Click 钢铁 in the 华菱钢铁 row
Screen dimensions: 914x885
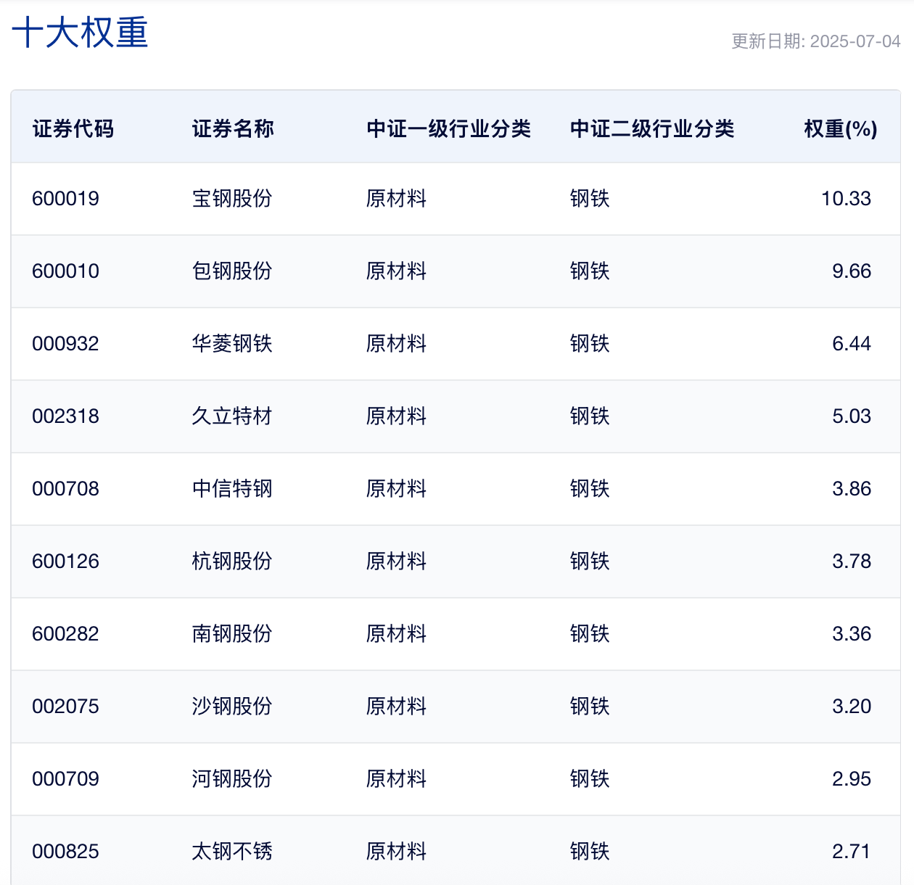tap(590, 344)
